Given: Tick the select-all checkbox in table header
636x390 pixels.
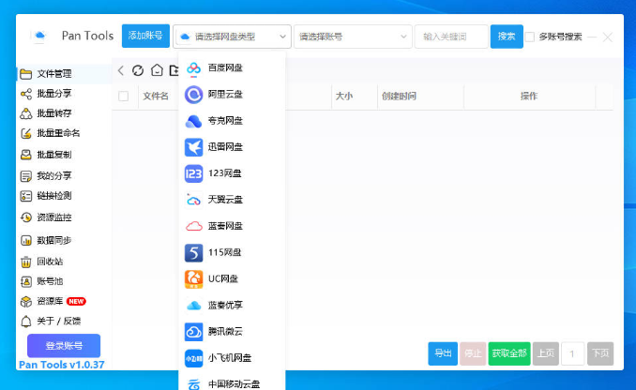Looking at the screenshot, I should (123, 96).
